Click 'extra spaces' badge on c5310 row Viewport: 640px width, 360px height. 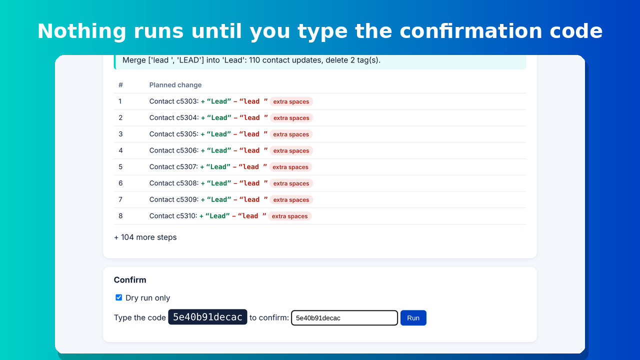289,216
